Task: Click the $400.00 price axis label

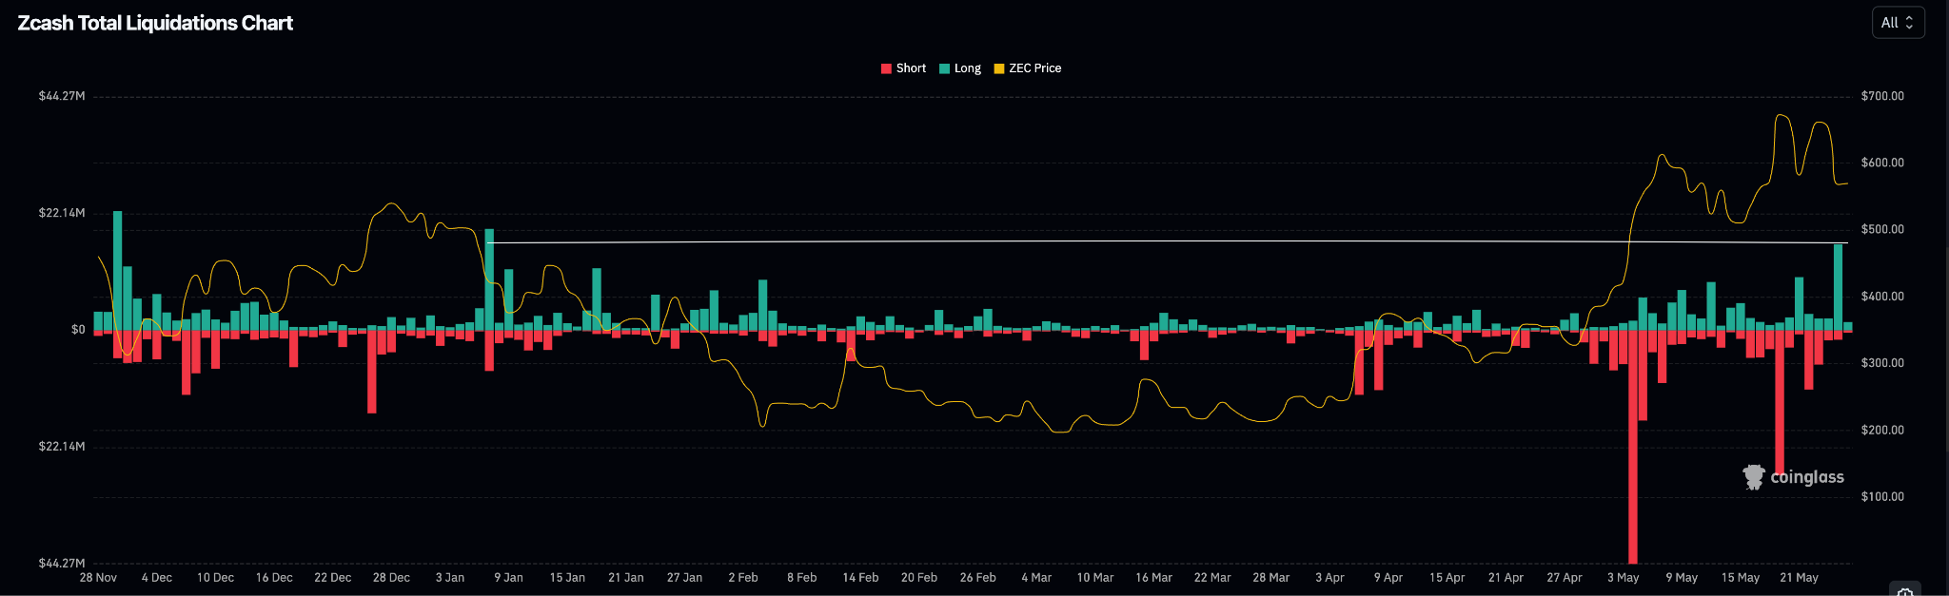Action: (1882, 297)
